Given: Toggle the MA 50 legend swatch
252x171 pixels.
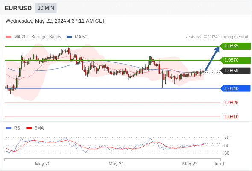Looking at the screenshot, I should click(x=69, y=37).
